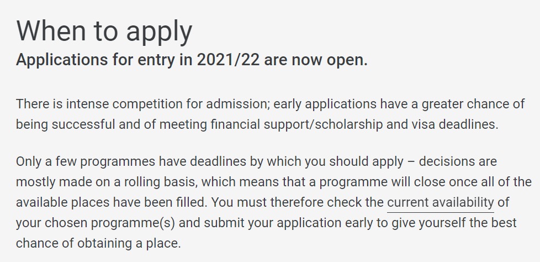Screen dimensions: 540x262
Task: Click the phrase 'give yourself the best'
Action: 454,223
